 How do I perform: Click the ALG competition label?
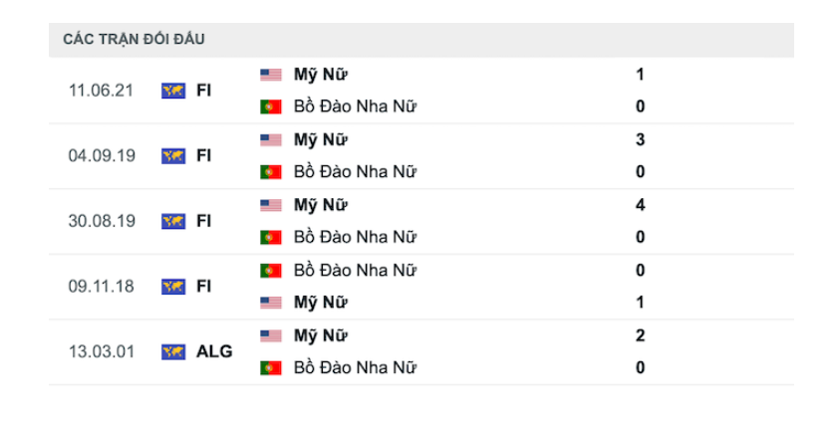point(214,351)
